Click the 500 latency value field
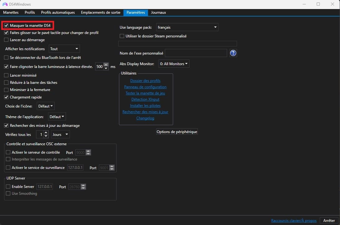Image resolution: width=340 pixels, height=225 pixels. [x=100, y=67]
